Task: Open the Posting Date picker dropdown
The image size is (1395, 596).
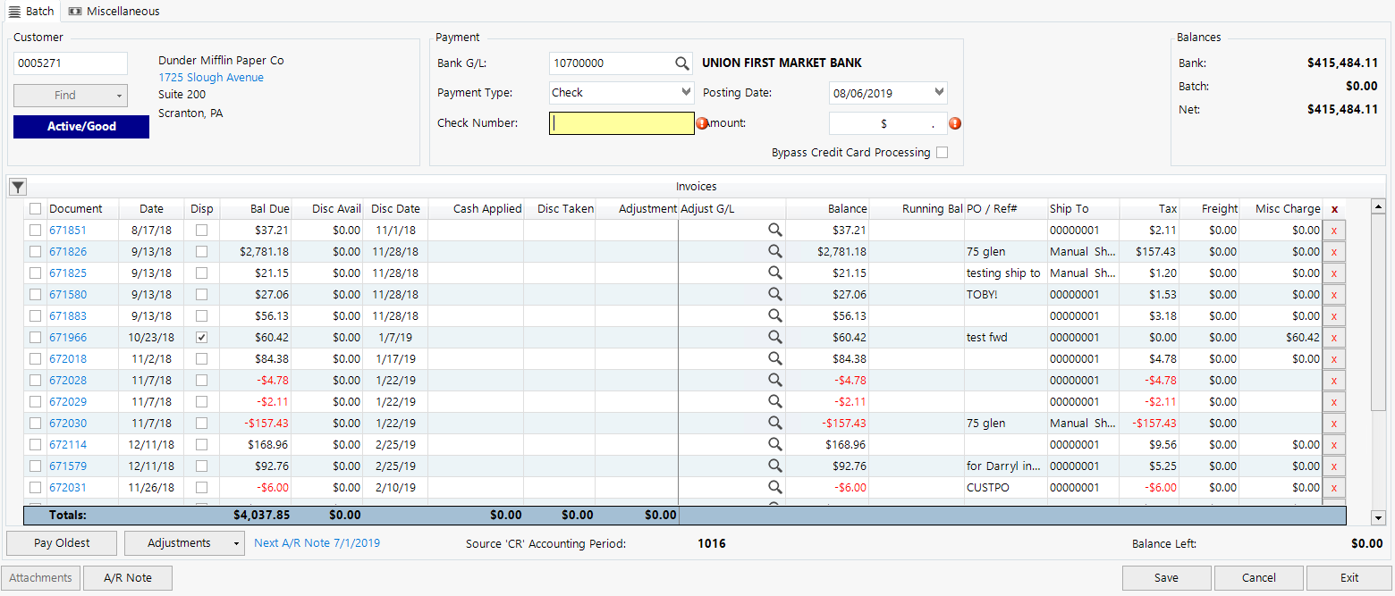Action: (x=938, y=92)
